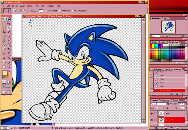Viewport: 188px width, 130px height.
Task: Select the Clone Stamp tool
Action: point(4,41)
